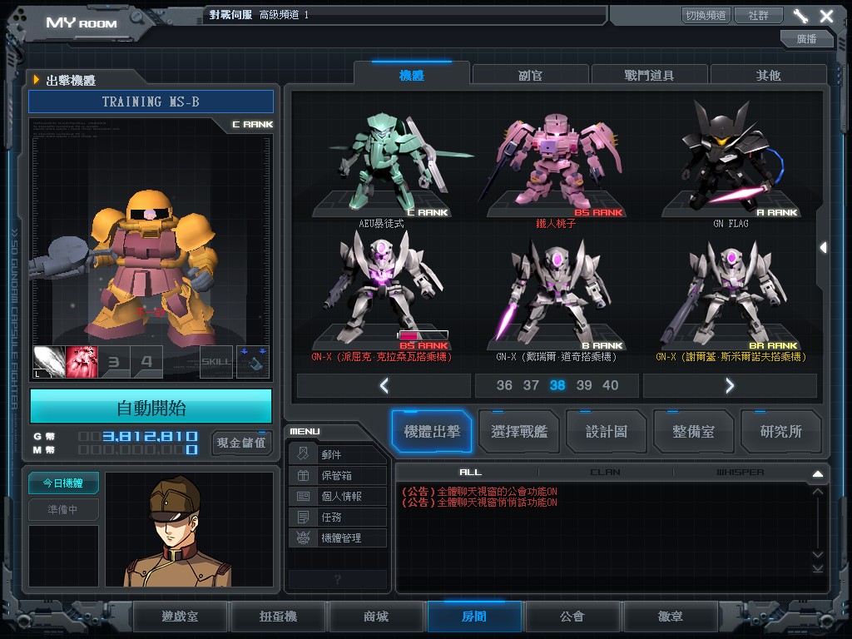
Task: Click the SKILL slot icon
Action: tap(216, 362)
